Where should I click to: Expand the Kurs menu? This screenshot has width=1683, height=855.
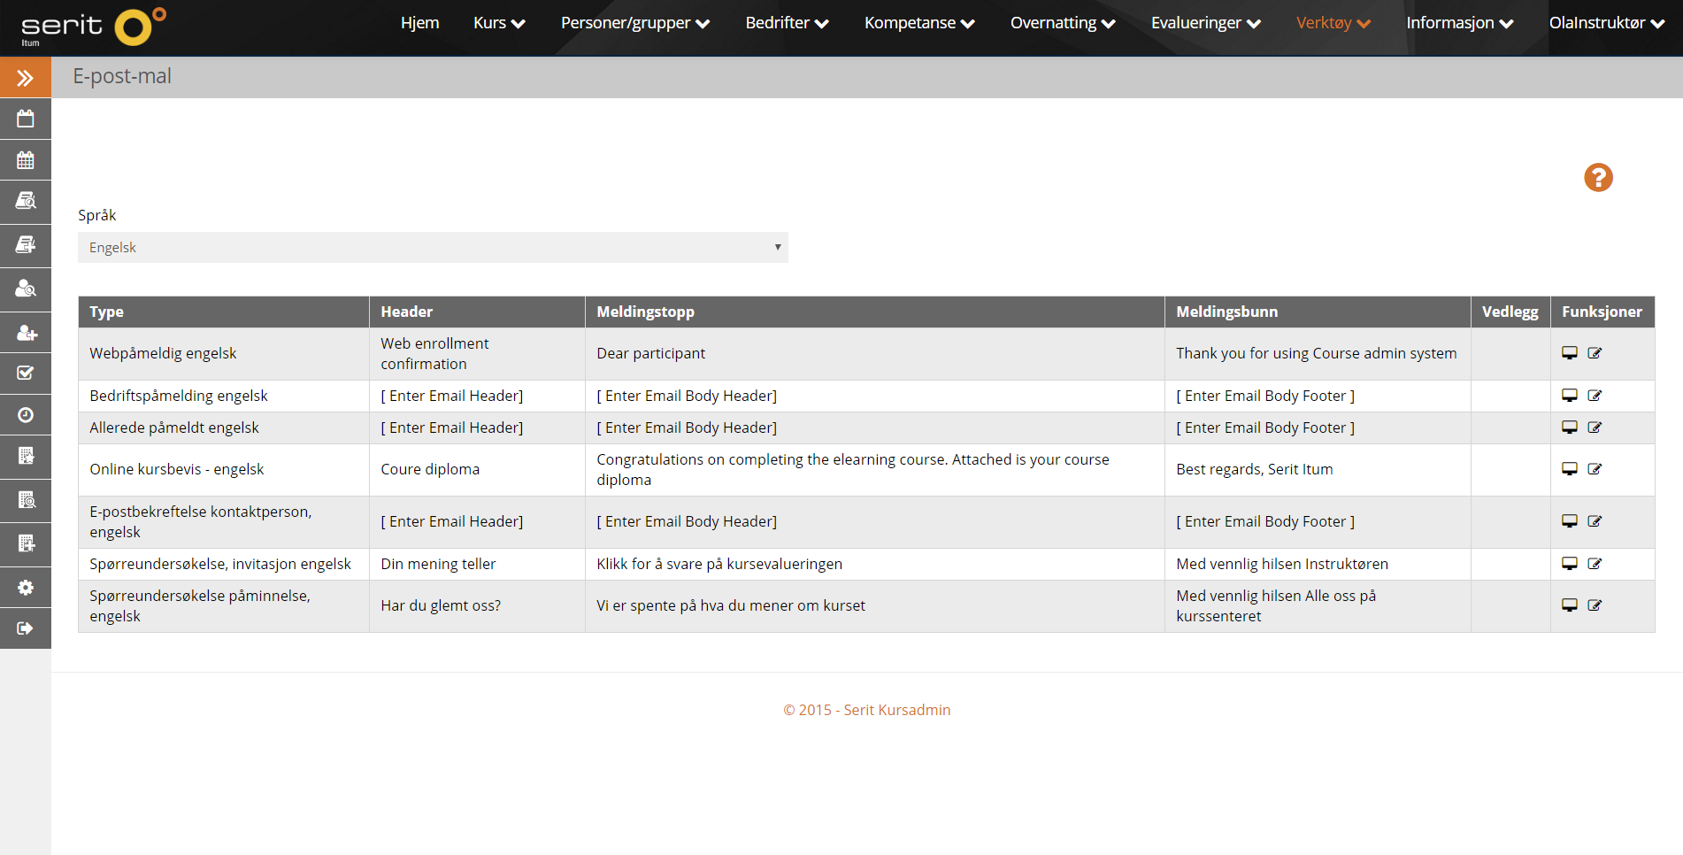[x=499, y=23]
